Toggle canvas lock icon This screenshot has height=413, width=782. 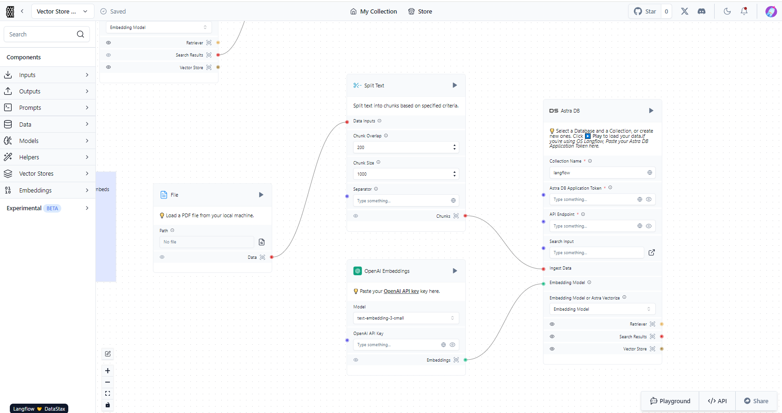pyautogui.click(x=108, y=405)
